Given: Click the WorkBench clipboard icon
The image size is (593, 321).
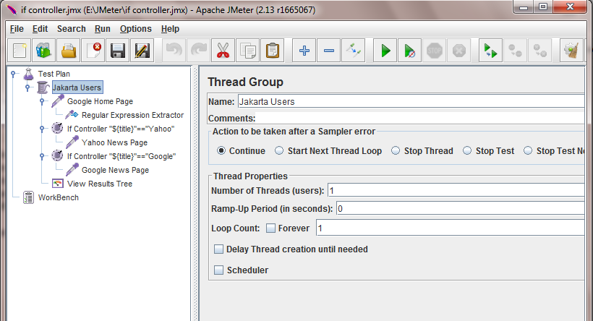Looking at the screenshot, I should pos(29,197).
